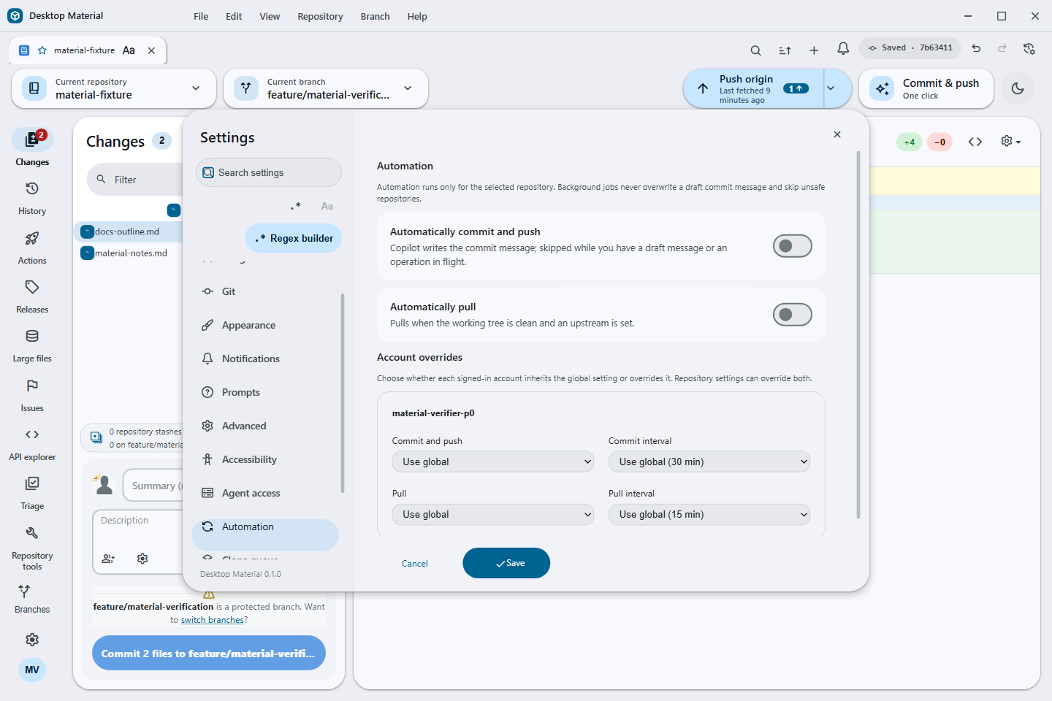Screen dimensions: 1052x701
Task: Open the diff options gear dropdown
Action: pyautogui.click(x=1010, y=142)
